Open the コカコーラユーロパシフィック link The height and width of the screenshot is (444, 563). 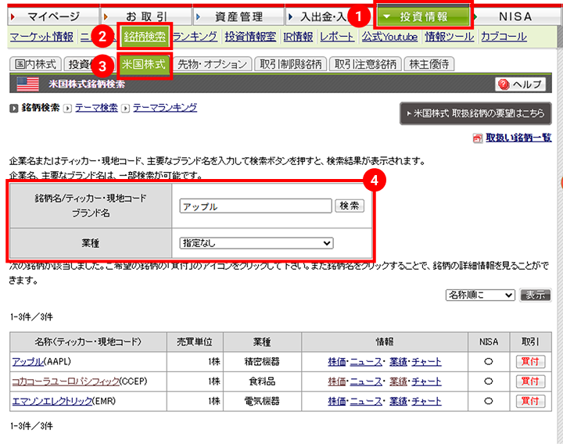[66, 381]
